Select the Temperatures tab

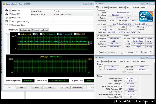click(13, 30)
